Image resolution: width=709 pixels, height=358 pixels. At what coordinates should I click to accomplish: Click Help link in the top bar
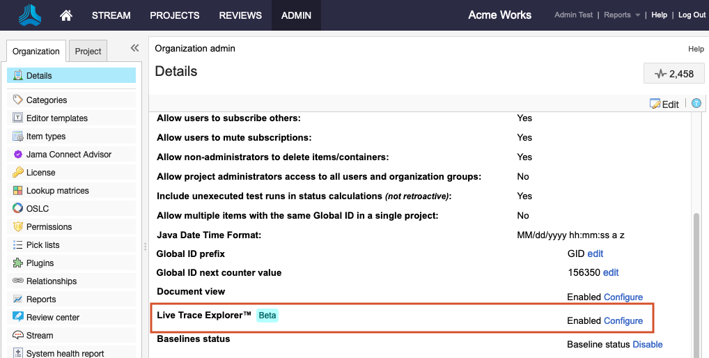[660, 15]
